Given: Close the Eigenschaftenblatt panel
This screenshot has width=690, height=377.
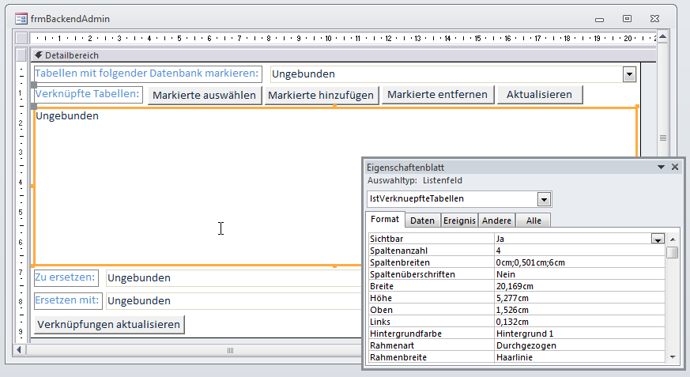Looking at the screenshot, I should pyautogui.click(x=675, y=168).
